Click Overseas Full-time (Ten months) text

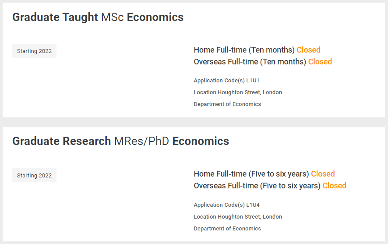(250, 62)
